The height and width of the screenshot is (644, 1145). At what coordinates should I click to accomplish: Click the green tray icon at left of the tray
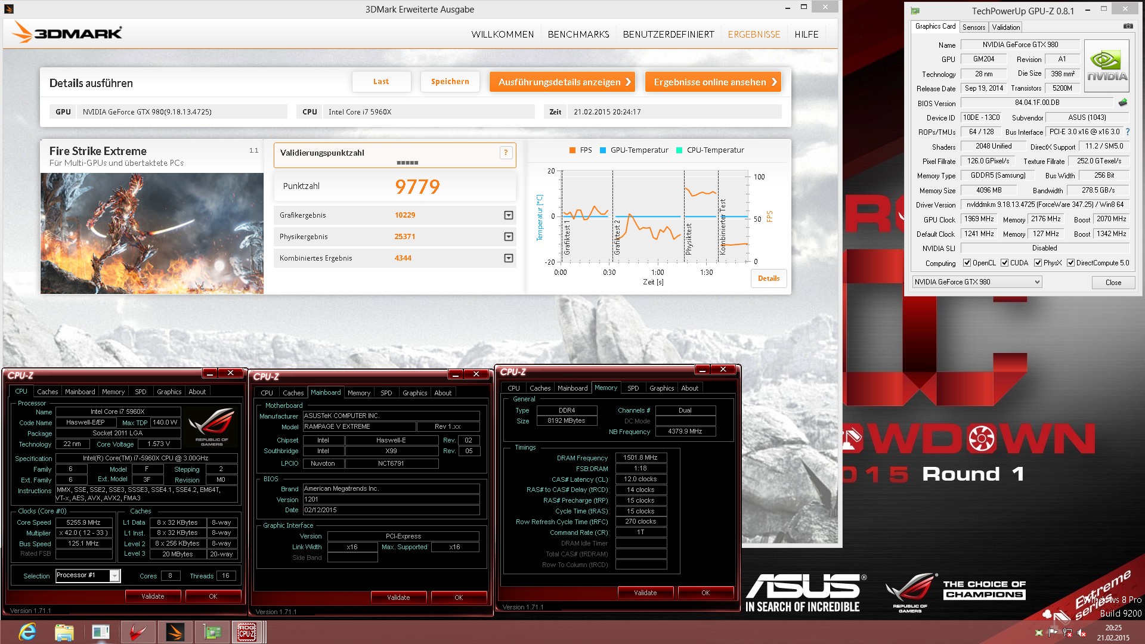pyautogui.click(x=1039, y=633)
